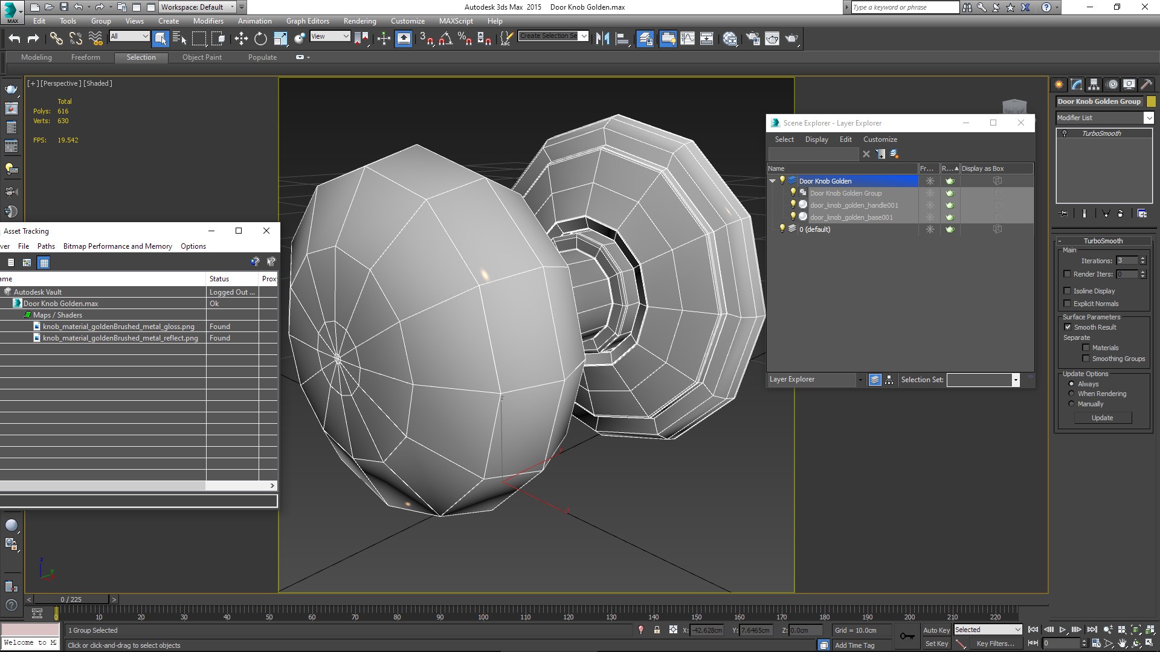The height and width of the screenshot is (652, 1160).
Task: Click the Undo arrow icon
Action: click(x=14, y=39)
